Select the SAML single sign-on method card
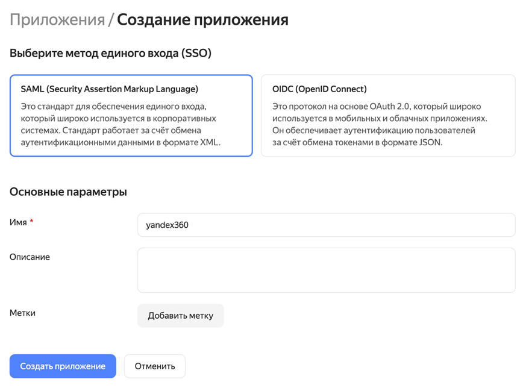523x388 pixels. point(131,116)
